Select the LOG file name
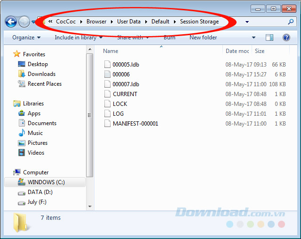This screenshot has width=301, height=239. click(x=118, y=114)
